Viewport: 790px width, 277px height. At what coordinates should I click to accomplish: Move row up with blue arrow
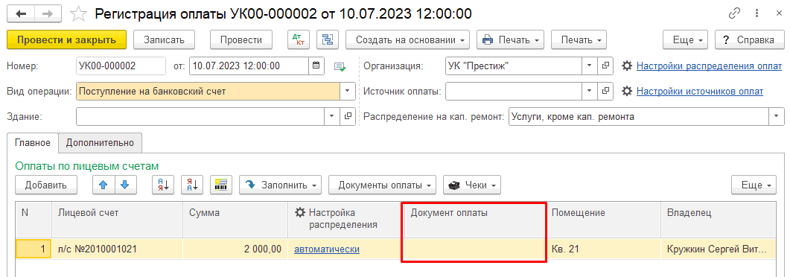[x=103, y=185]
